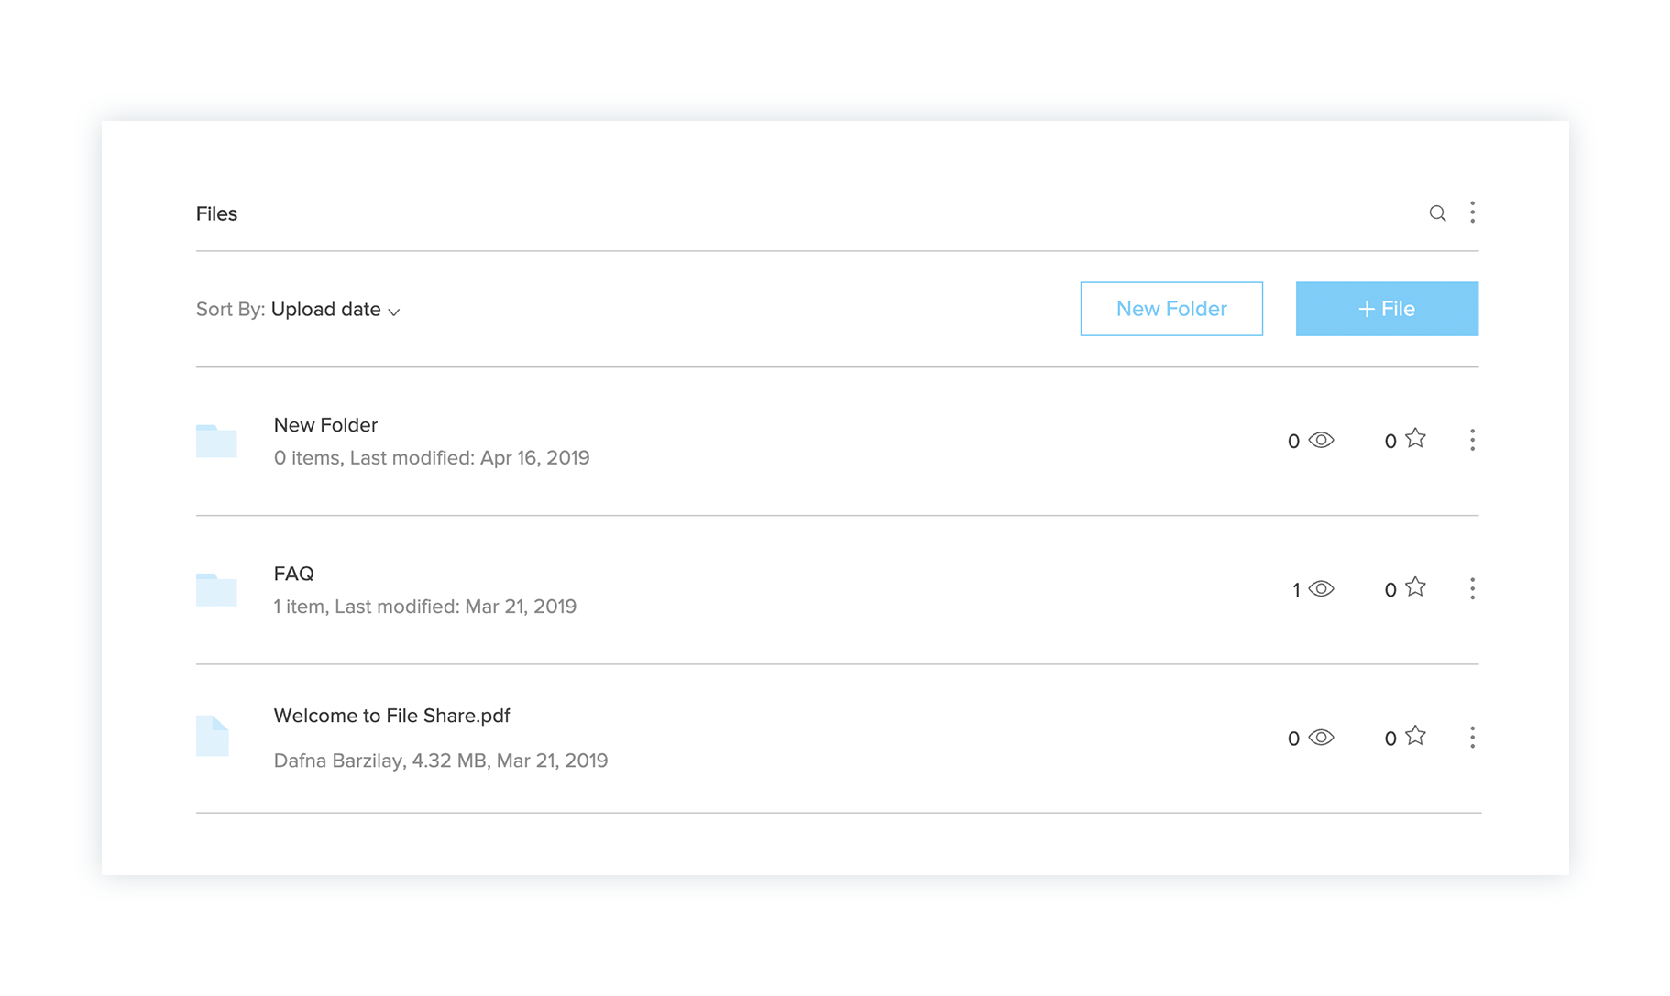
Task: Open Welcome to File Share.pdf
Action: (391, 716)
